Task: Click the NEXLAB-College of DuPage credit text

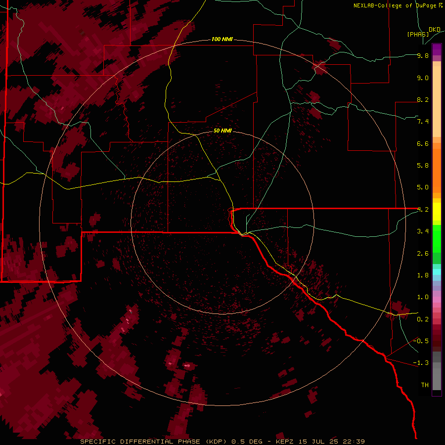Action: 398,5
